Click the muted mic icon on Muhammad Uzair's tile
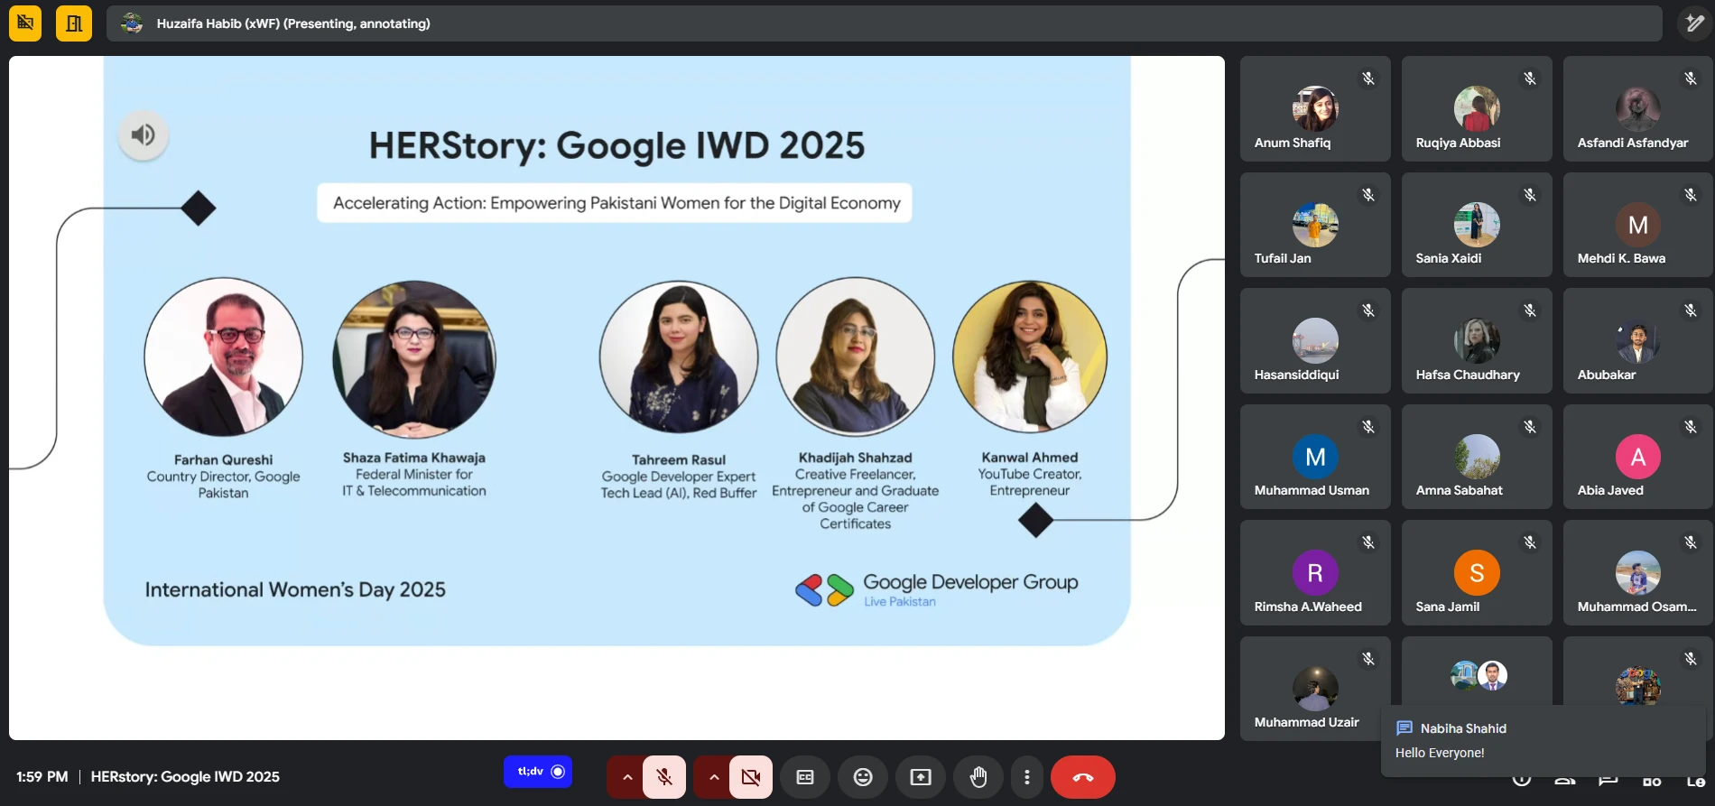Image resolution: width=1715 pixels, height=806 pixels. tap(1368, 659)
